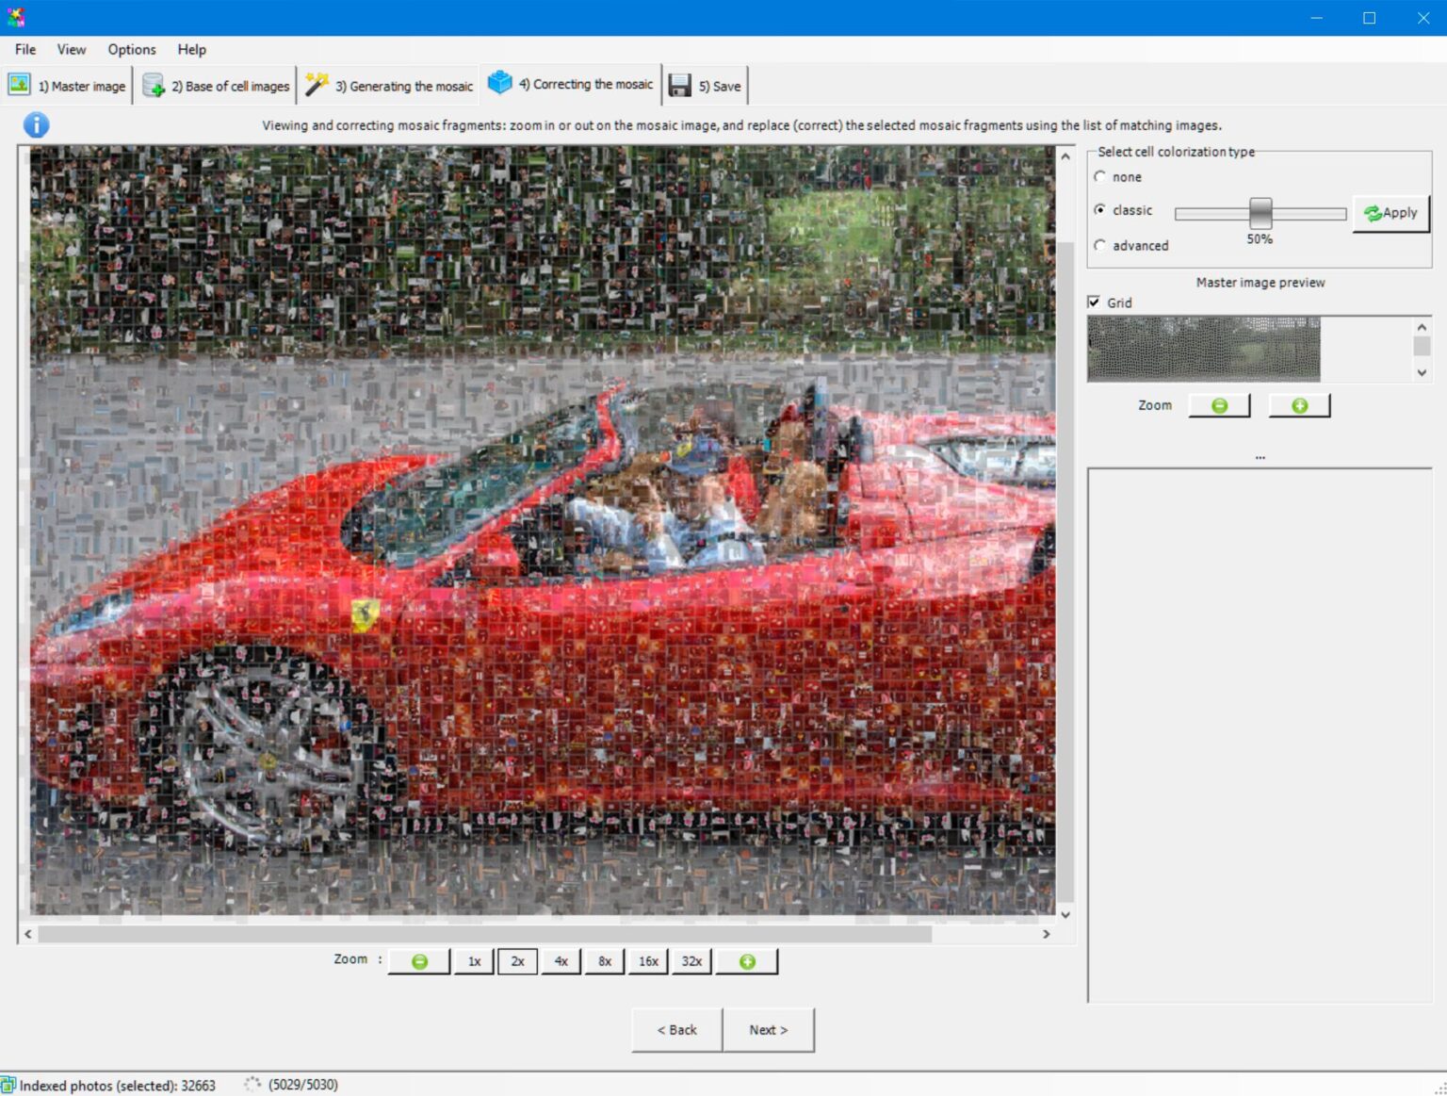Toggle the Grid checkbox
1447x1096 pixels.
pos(1095,303)
